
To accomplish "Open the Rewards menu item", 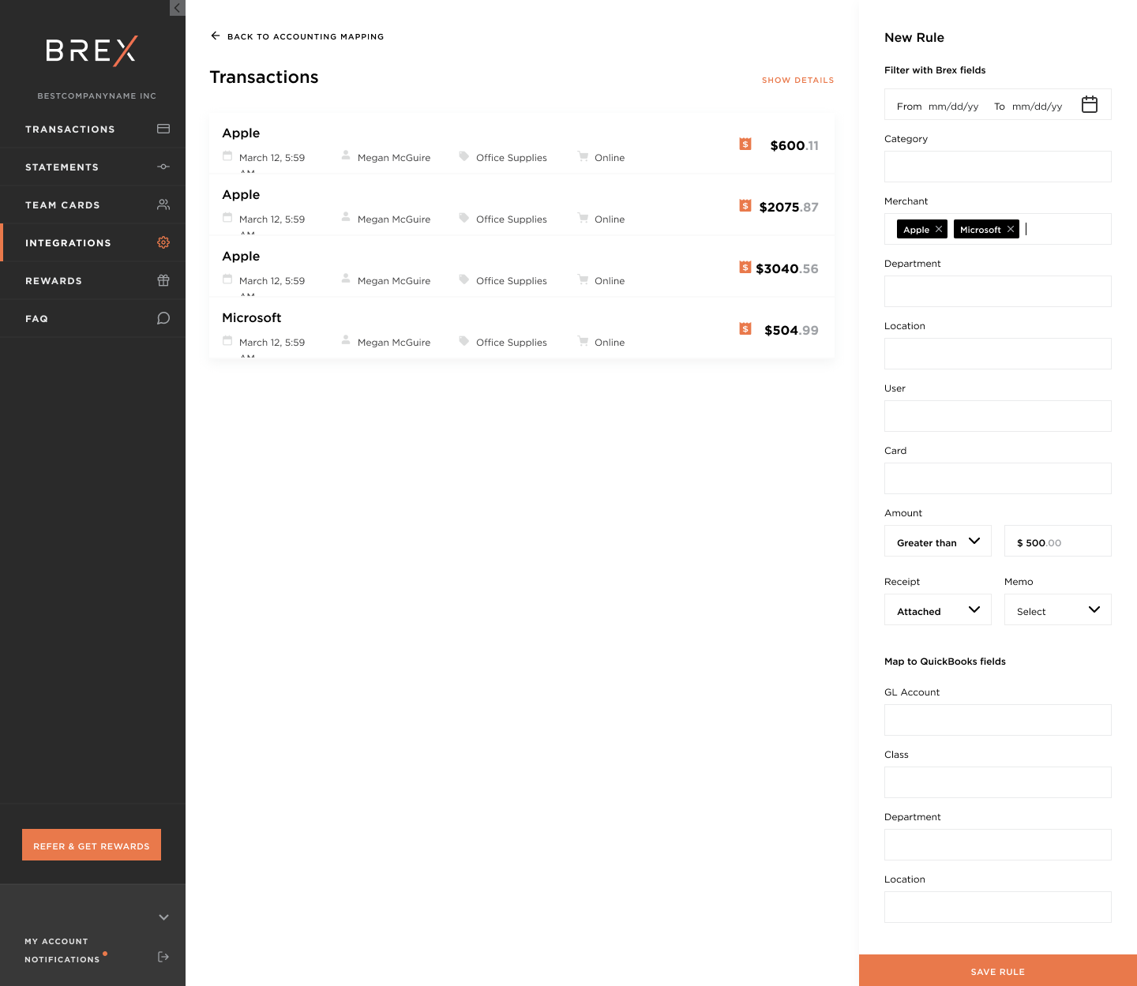I will tap(93, 280).
